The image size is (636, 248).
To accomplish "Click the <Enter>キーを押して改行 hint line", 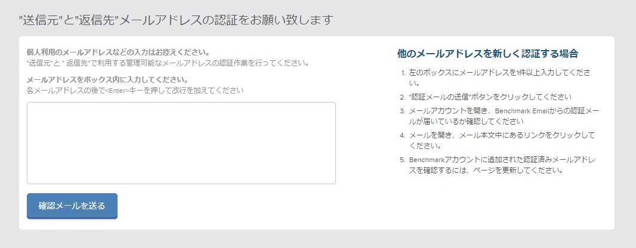I will point(135,91).
